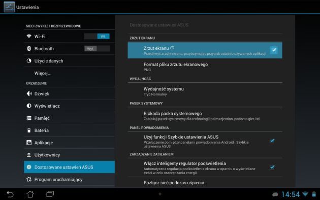This screenshot has width=320, height=200.
Task: Open Format pliku zrzutu ekranowego option
Action: pos(205,66)
